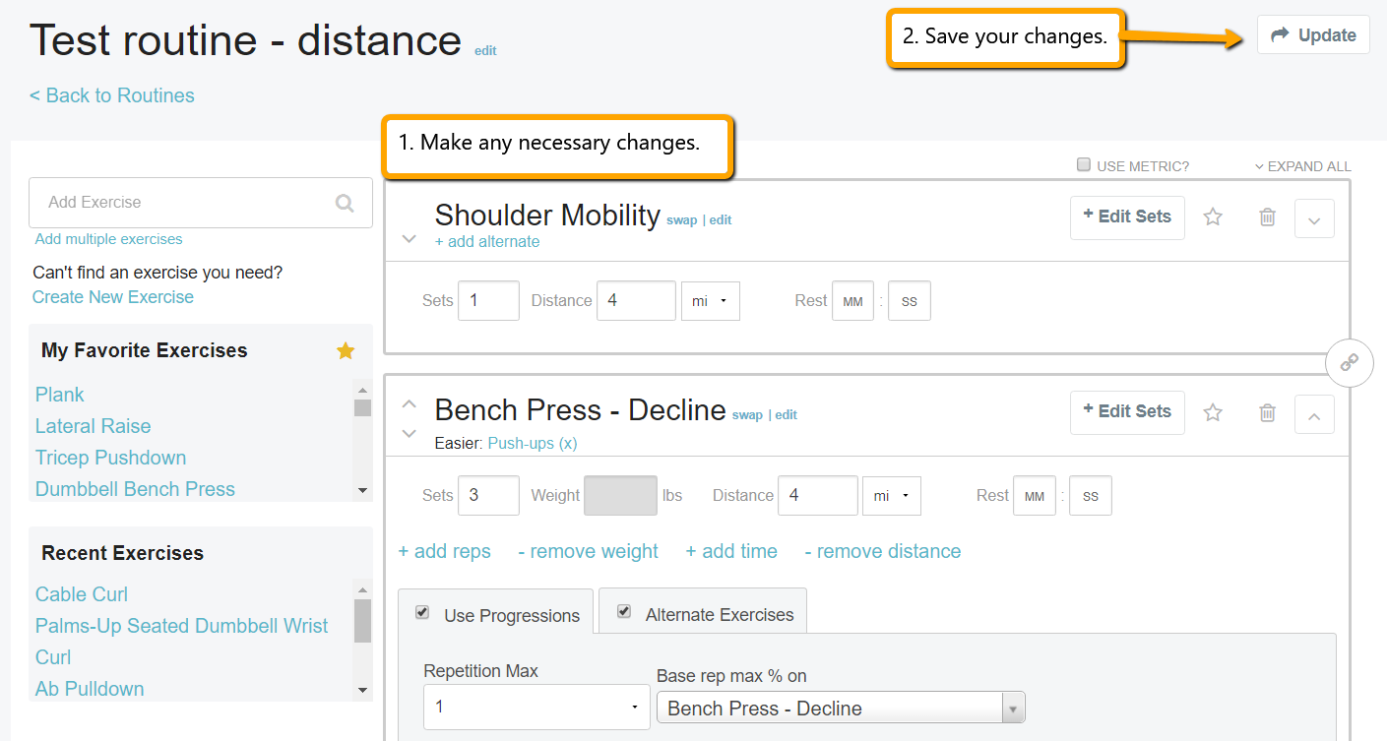The height and width of the screenshot is (741, 1387).
Task: Uncheck the Use Progressions checkbox
Action: [x=421, y=612]
